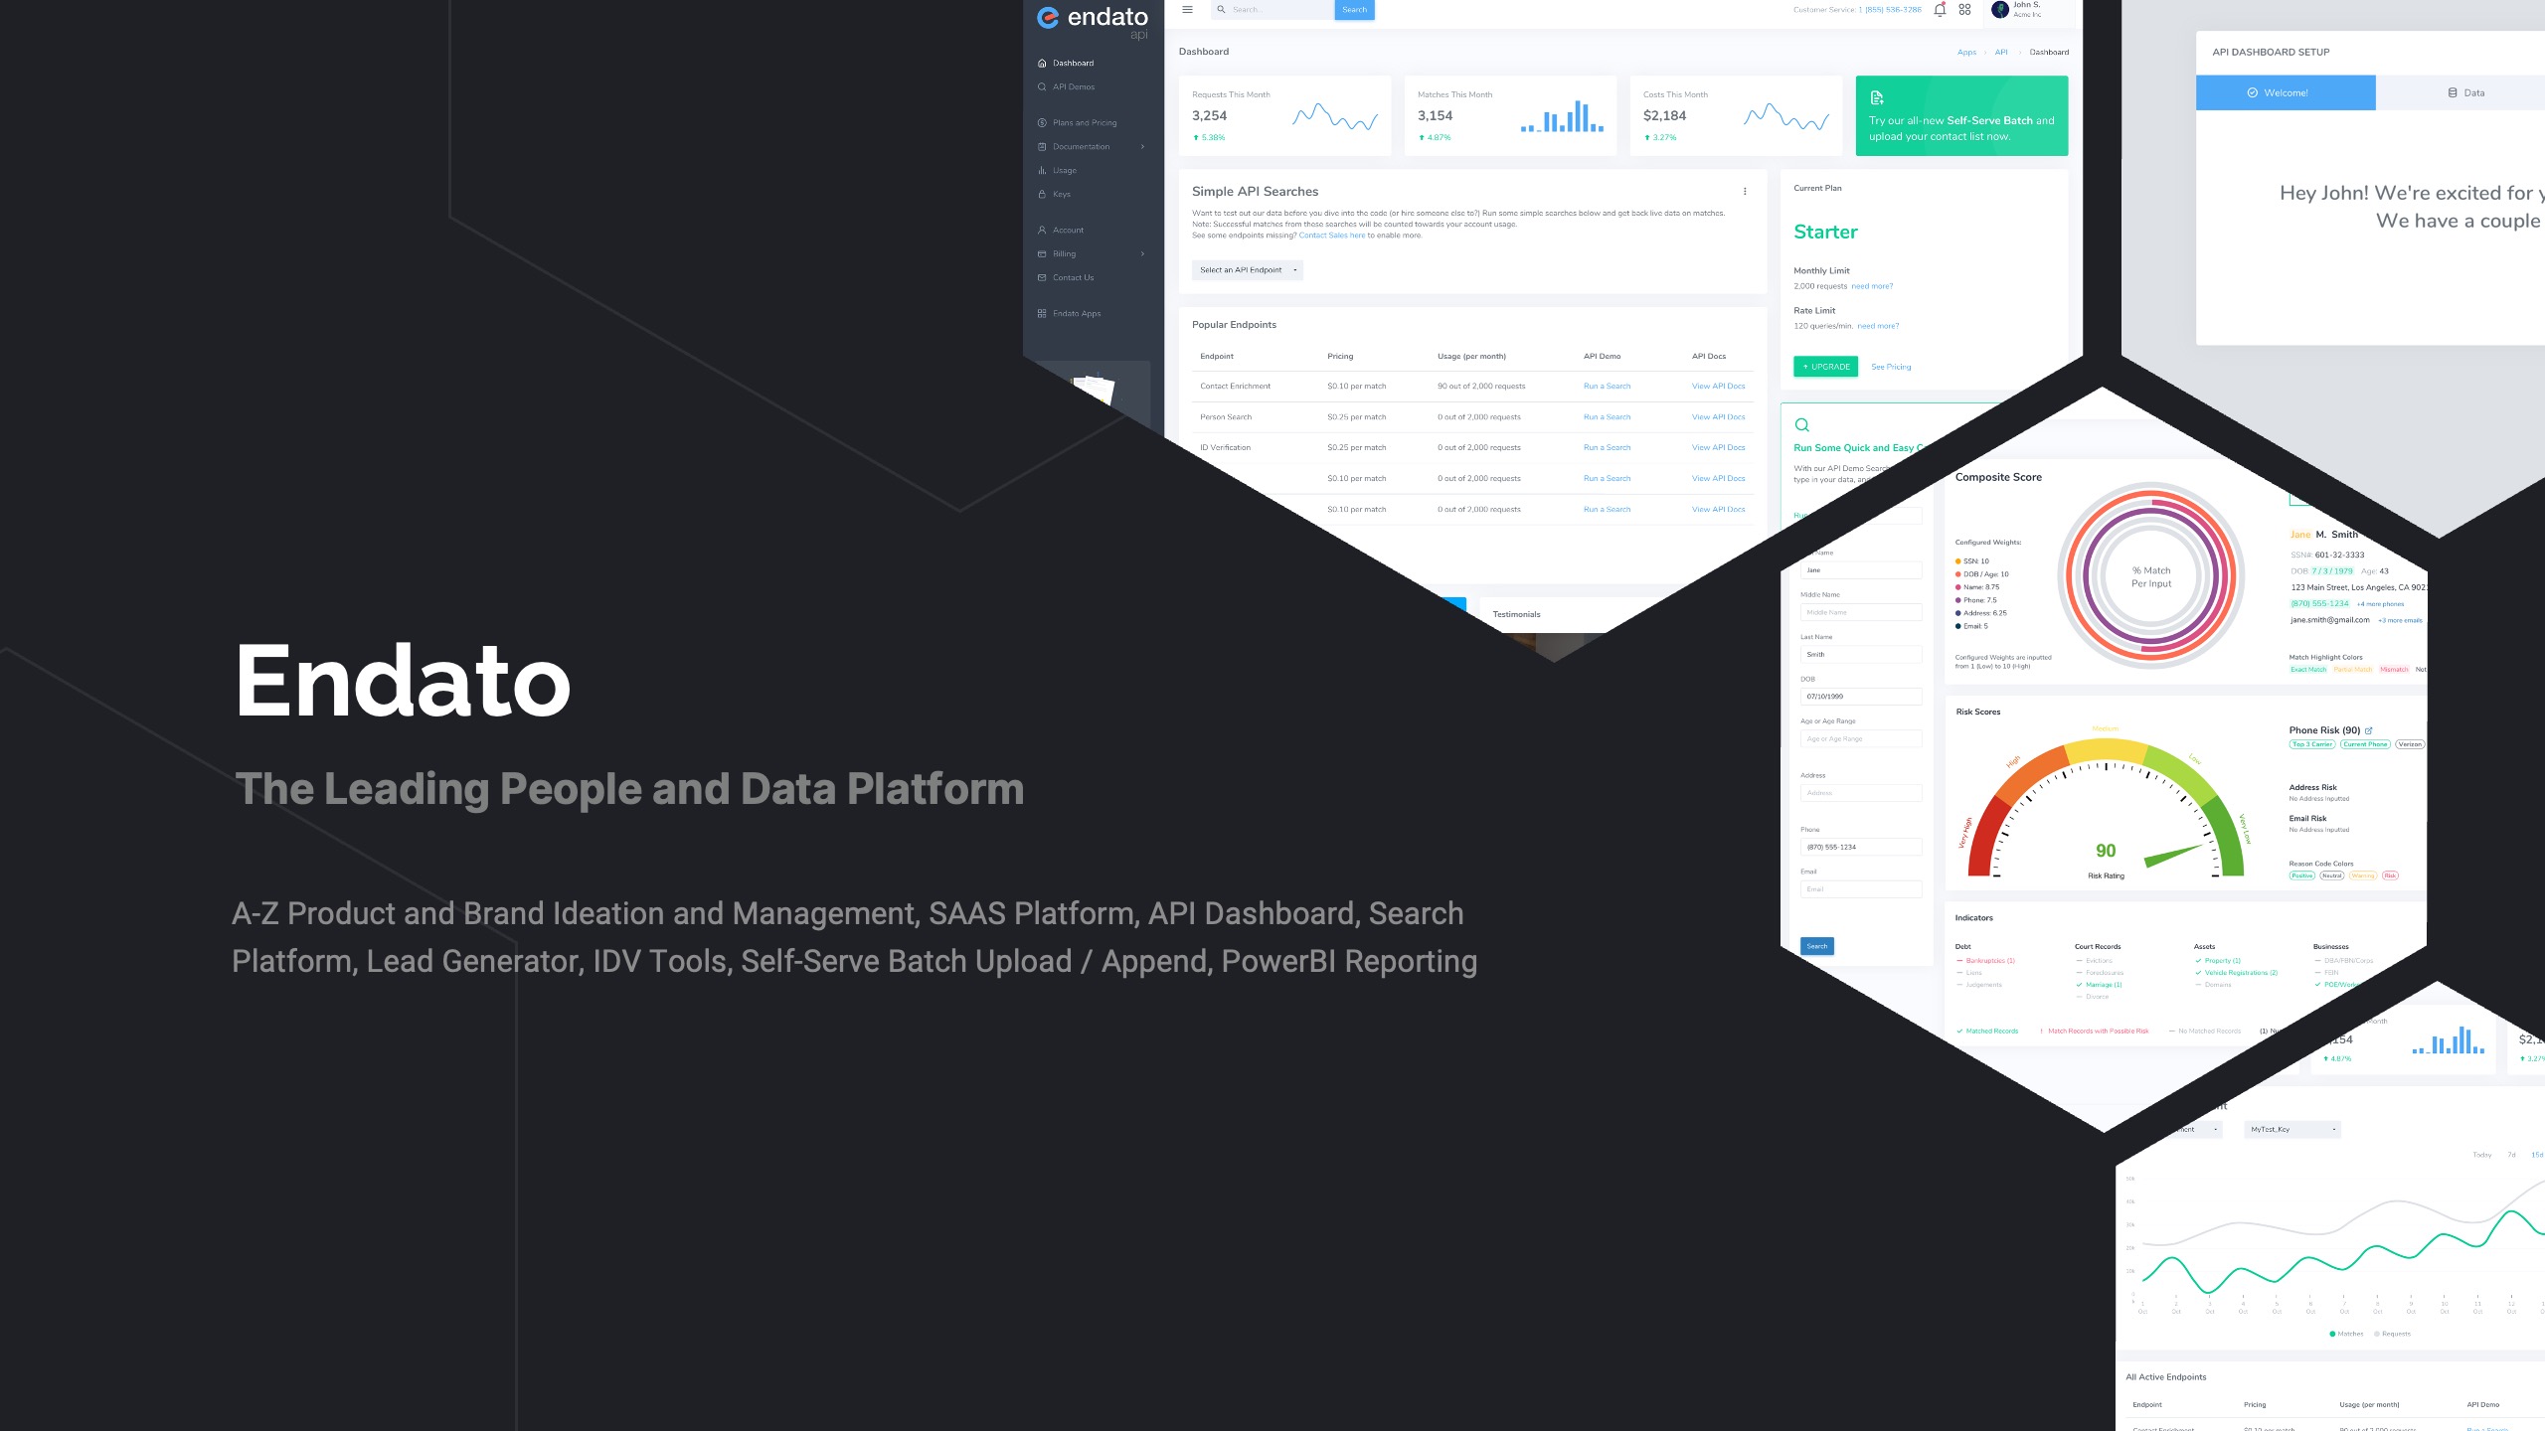This screenshot has height=1431, width=2545.
Task: Click the Contact Us envelope sidebar icon
Action: (1042, 277)
